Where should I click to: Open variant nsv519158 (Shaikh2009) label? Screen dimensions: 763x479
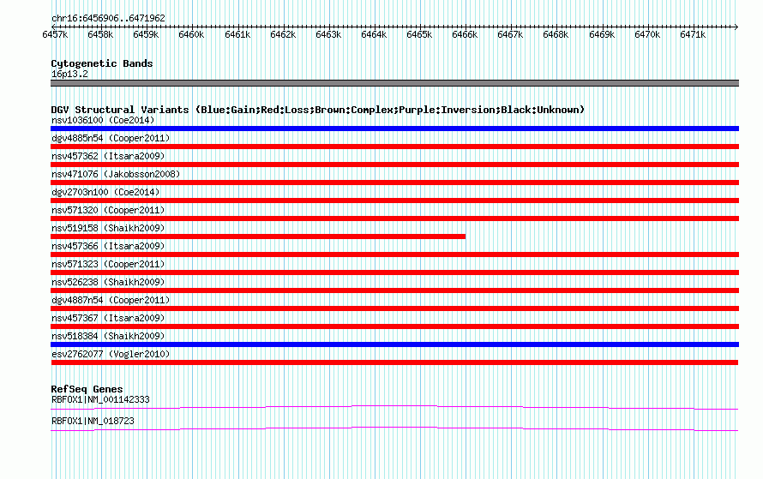(108, 228)
